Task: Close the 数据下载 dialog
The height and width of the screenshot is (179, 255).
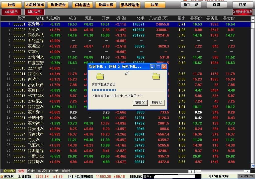Action: click(x=164, y=67)
